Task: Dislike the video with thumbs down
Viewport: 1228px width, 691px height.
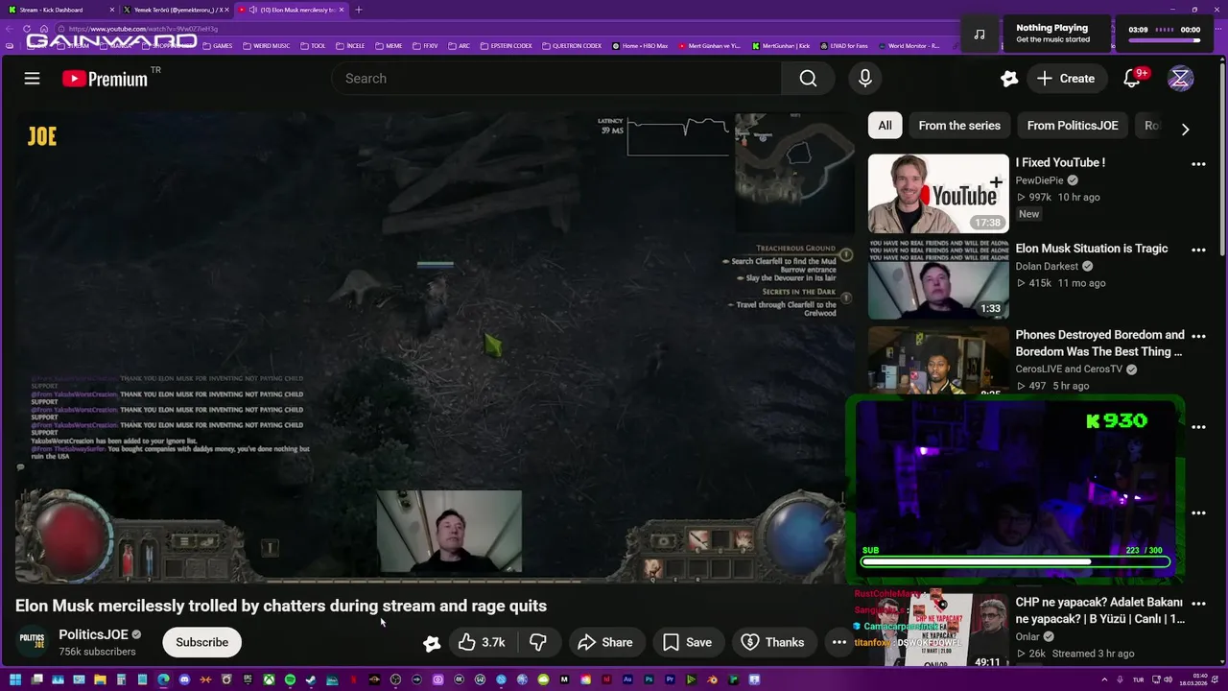Action: coord(538,642)
